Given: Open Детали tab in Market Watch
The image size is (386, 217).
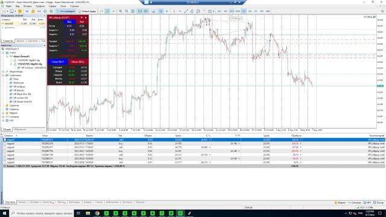Looking at the screenshot, I should [21, 41].
